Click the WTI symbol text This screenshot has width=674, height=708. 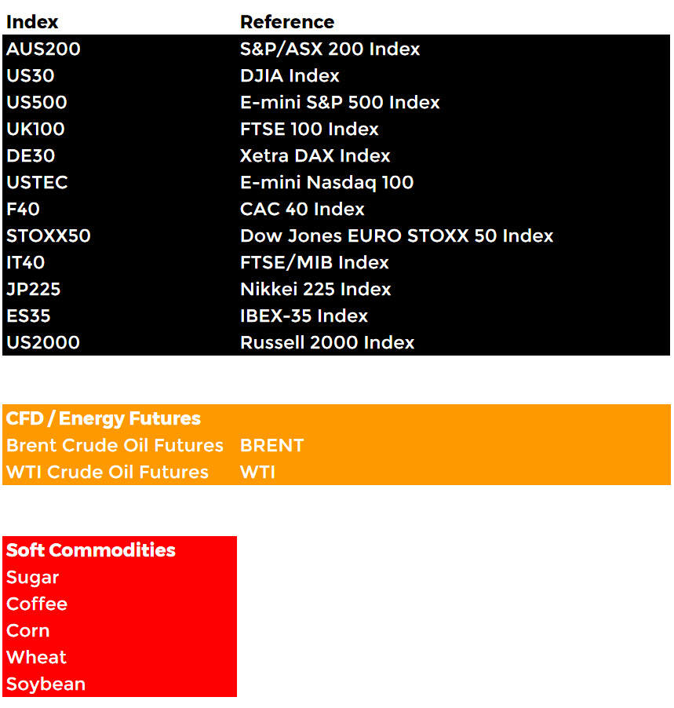tap(257, 472)
